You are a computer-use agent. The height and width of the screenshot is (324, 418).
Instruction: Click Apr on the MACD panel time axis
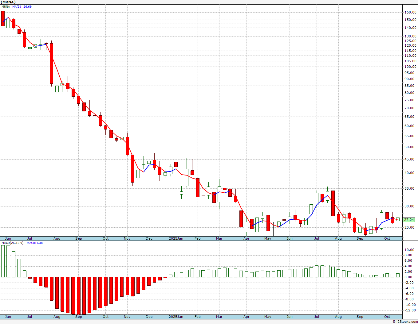tap(246, 317)
